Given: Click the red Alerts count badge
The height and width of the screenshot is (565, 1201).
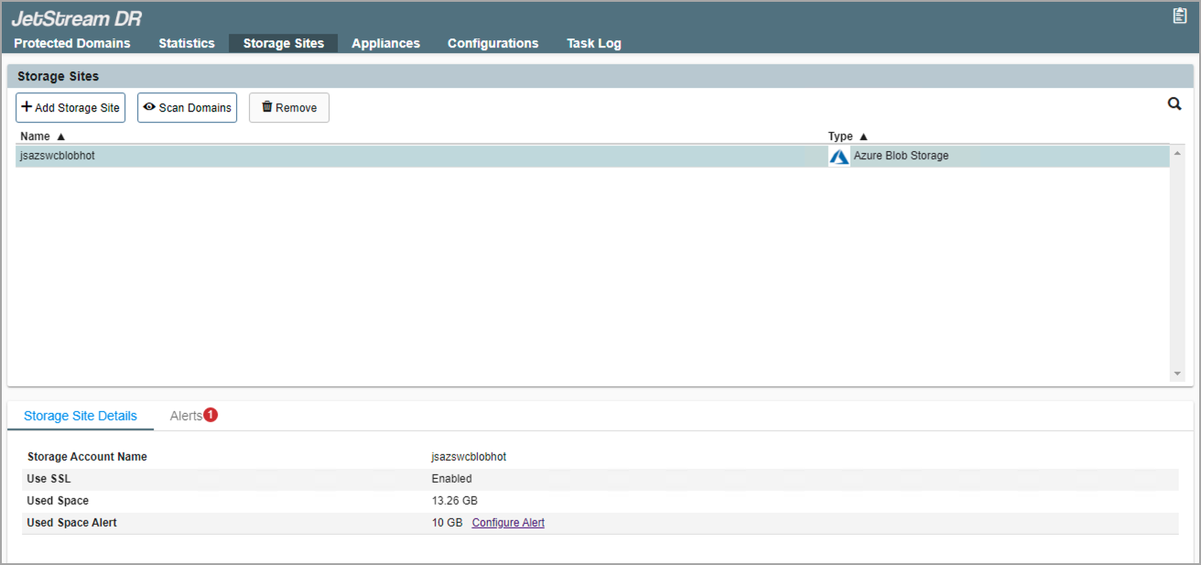Looking at the screenshot, I should tap(211, 416).
